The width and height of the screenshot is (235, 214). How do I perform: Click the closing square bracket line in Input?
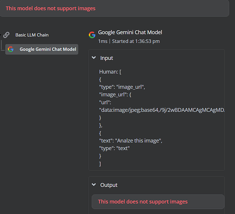click(100, 164)
